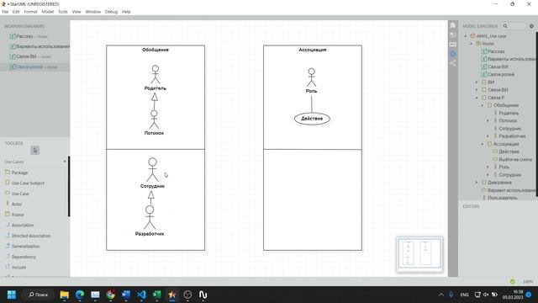Open the File menu
This screenshot has width=538, height=303.
(x=5, y=12)
